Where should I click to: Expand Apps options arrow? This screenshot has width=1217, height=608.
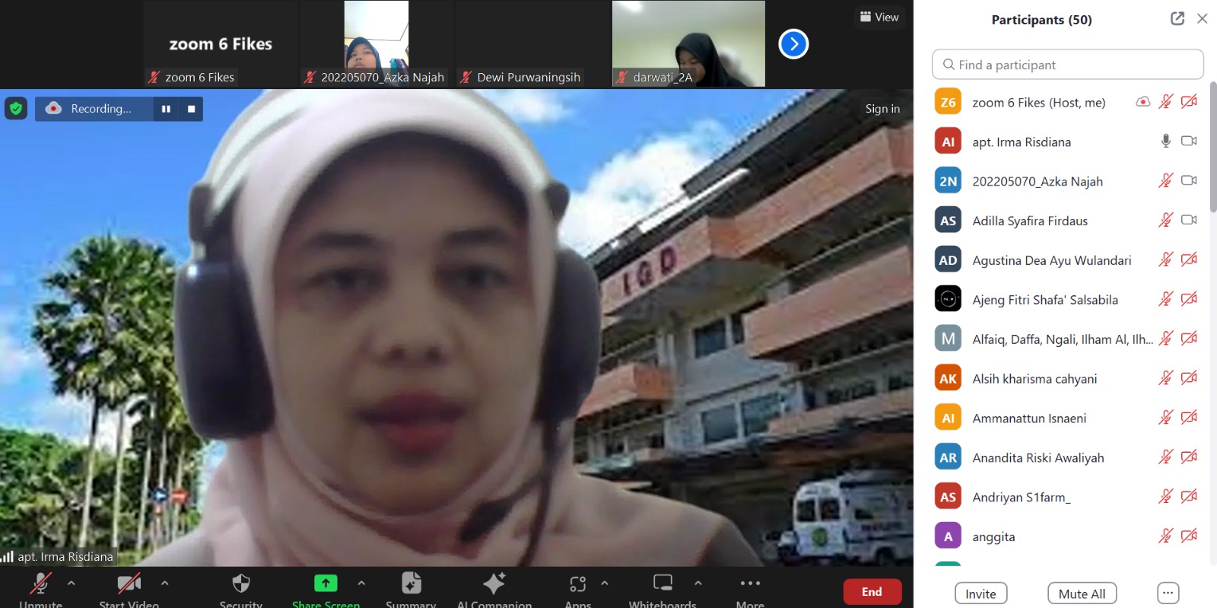pyautogui.click(x=605, y=583)
